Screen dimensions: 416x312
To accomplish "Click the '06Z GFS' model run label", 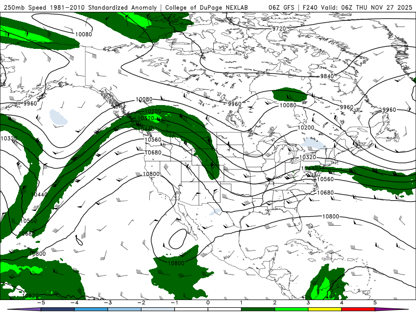I will 281,7.
